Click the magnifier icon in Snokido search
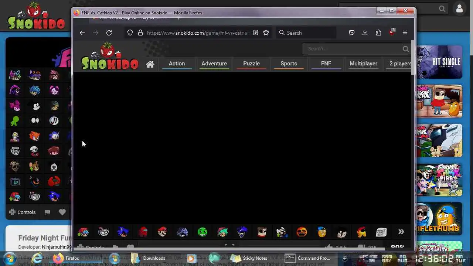 point(406,49)
